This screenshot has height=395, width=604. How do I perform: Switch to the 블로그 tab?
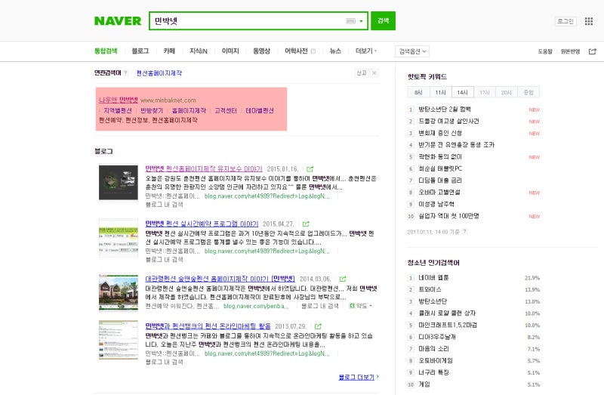(x=140, y=51)
